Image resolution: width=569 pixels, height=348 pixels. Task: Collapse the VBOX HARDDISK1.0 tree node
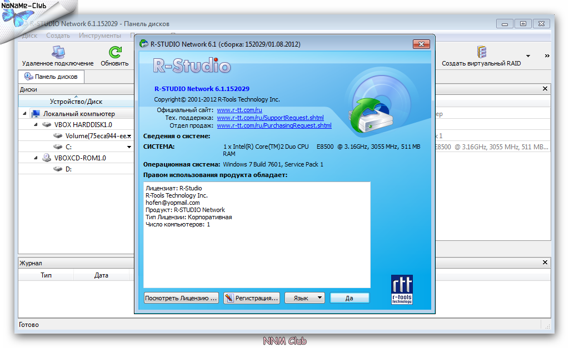[x=35, y=125]
